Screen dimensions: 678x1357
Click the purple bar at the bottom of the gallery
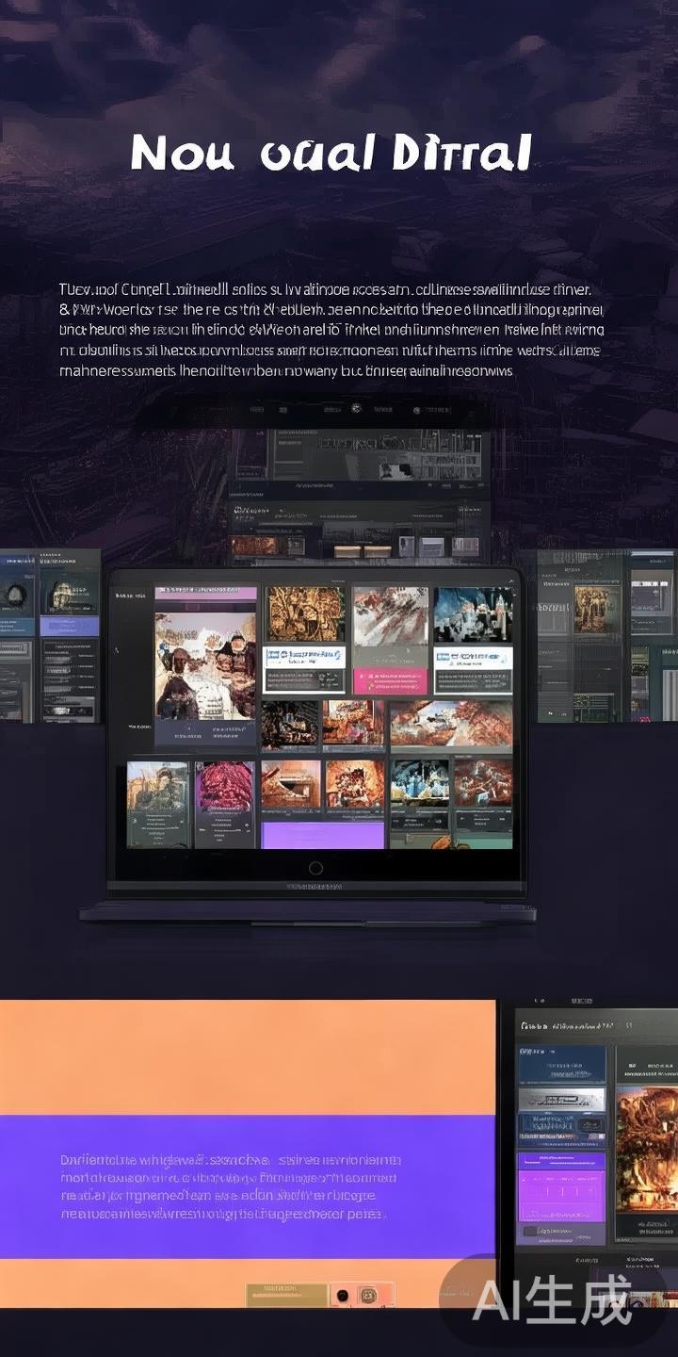[322, 835]
